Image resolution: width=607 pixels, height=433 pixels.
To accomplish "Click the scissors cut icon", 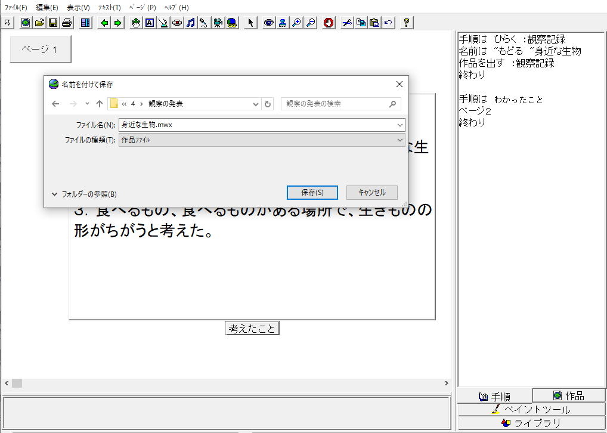I will (x=346, y=23).
